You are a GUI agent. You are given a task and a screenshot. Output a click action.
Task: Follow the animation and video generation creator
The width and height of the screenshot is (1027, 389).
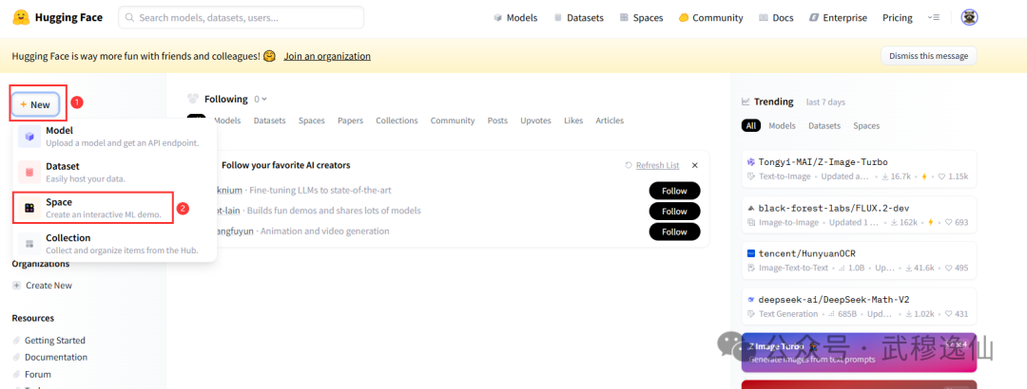674,232
